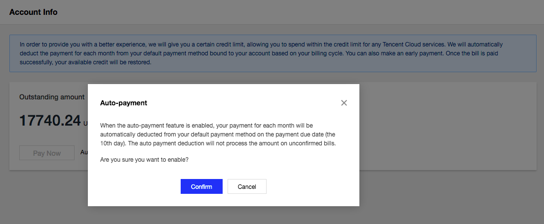The width and height of the screenshot is (544, 224).
Task: Cancel the auto-payment prompt
Action: [x=247, y=186]
